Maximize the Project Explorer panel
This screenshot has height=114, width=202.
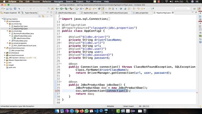pyautogui.click(x=51, y=12)
